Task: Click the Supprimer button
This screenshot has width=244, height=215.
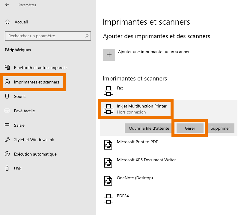Action: tap(220, 128)
